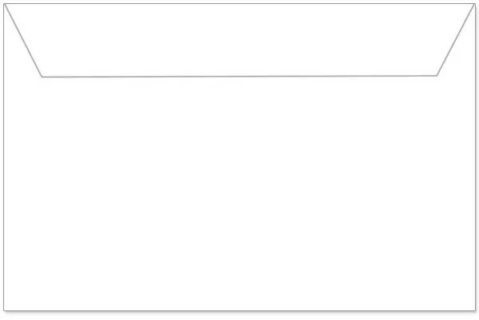
Task: Click the envelope's right border line
Action: 475,157
